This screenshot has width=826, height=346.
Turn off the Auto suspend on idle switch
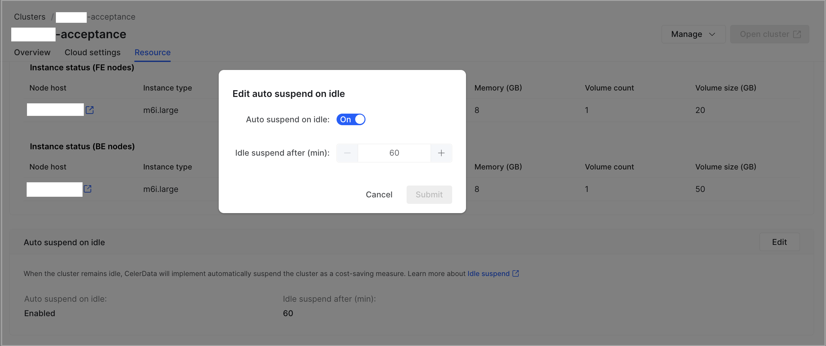coord(351,119)
